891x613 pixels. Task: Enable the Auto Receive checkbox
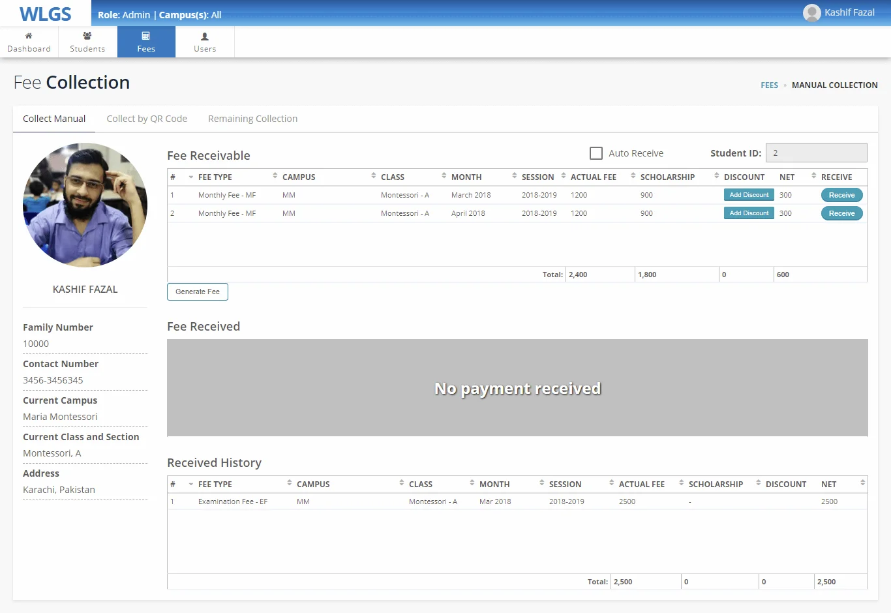pyautogui.click(x=596, y=153)
